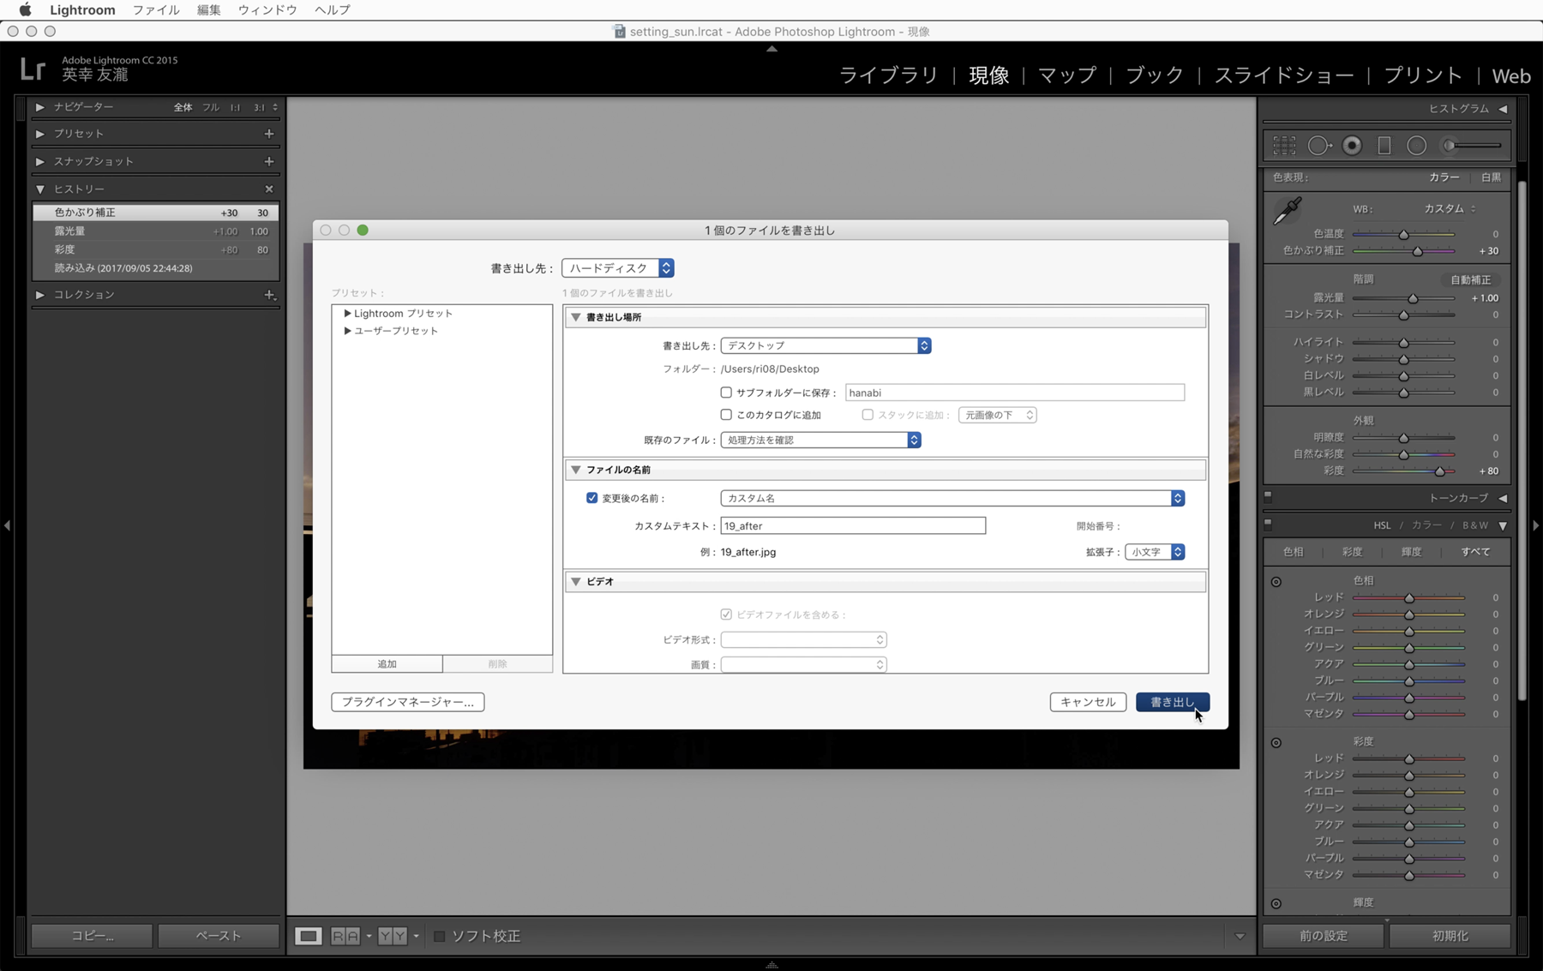Collapse the ファイルの名前 section

[x=576, y=470]
